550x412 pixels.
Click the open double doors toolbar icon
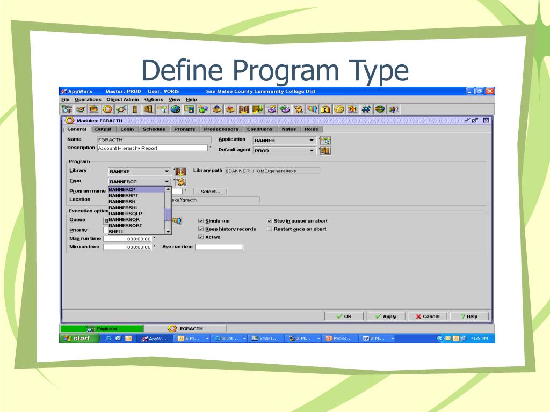click(244, 109)
